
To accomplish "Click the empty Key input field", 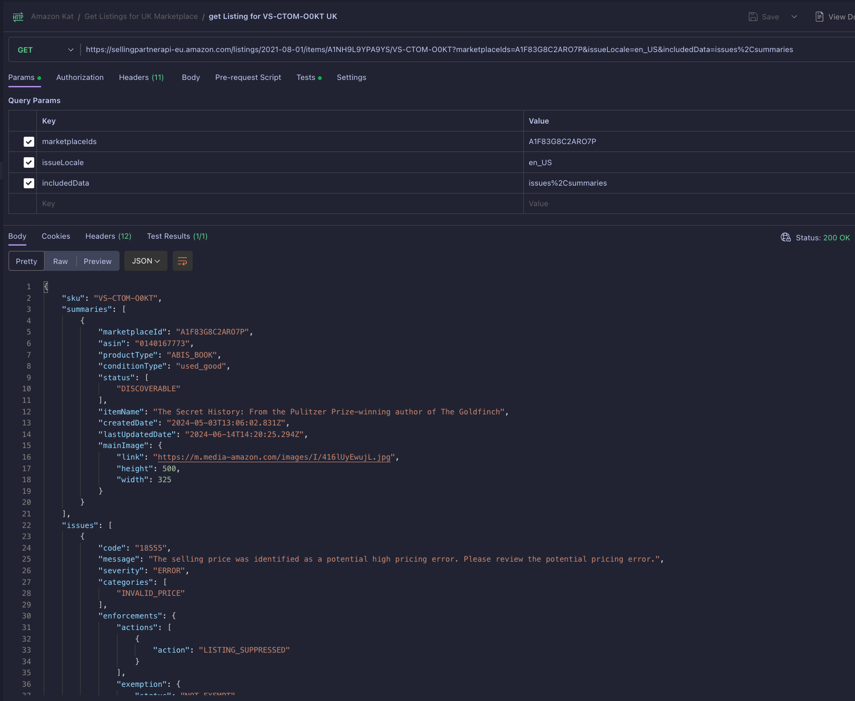I will 280,204.
